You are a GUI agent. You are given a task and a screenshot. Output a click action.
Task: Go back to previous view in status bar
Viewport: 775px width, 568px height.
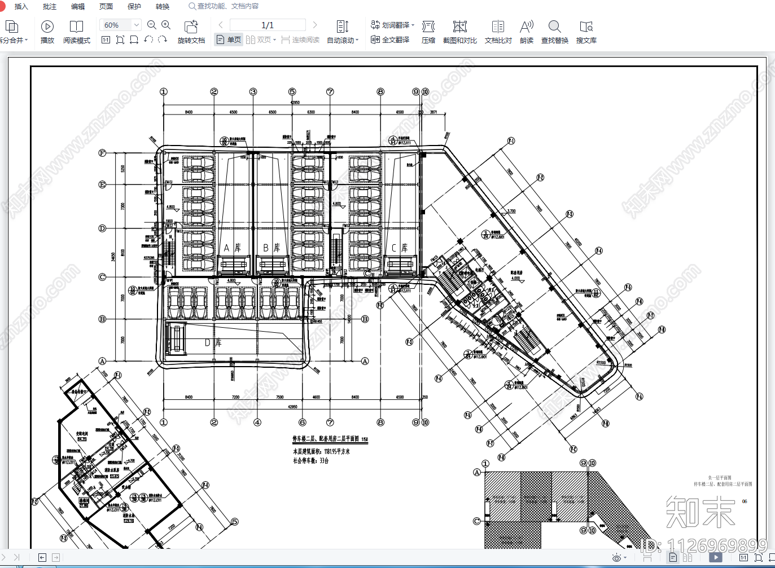(42, 557)
